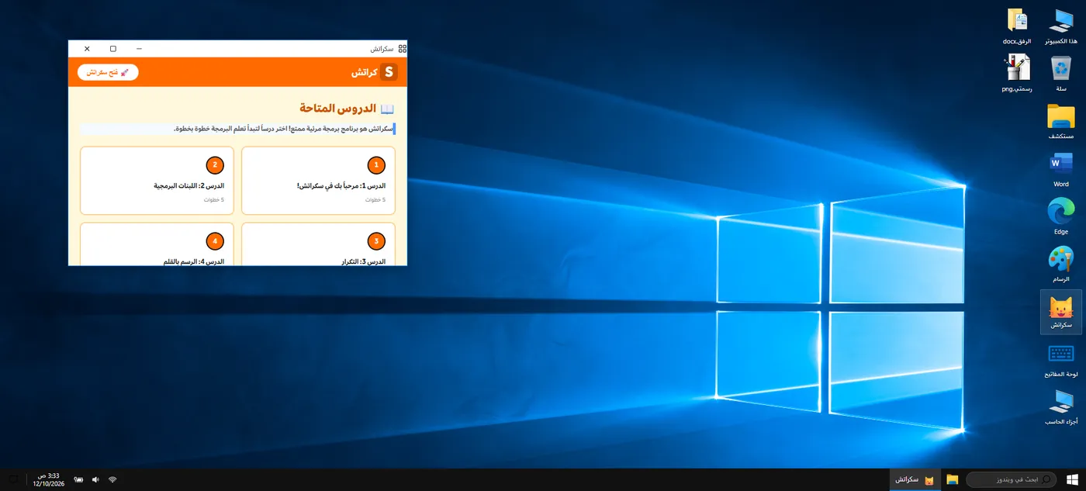Click the orange number 2 badge
The image size is (1086, 491).
(215, 165)
